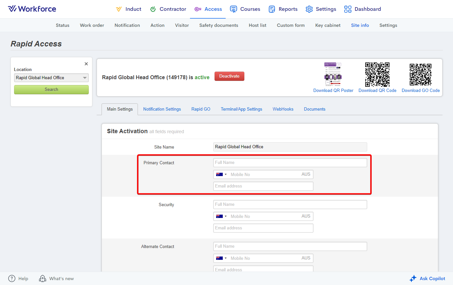Click the Access key icon
The width and height of the screenshot is (453, 285).
[198, 9]
